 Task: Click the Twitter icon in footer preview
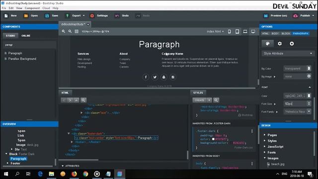pos(155,77)
